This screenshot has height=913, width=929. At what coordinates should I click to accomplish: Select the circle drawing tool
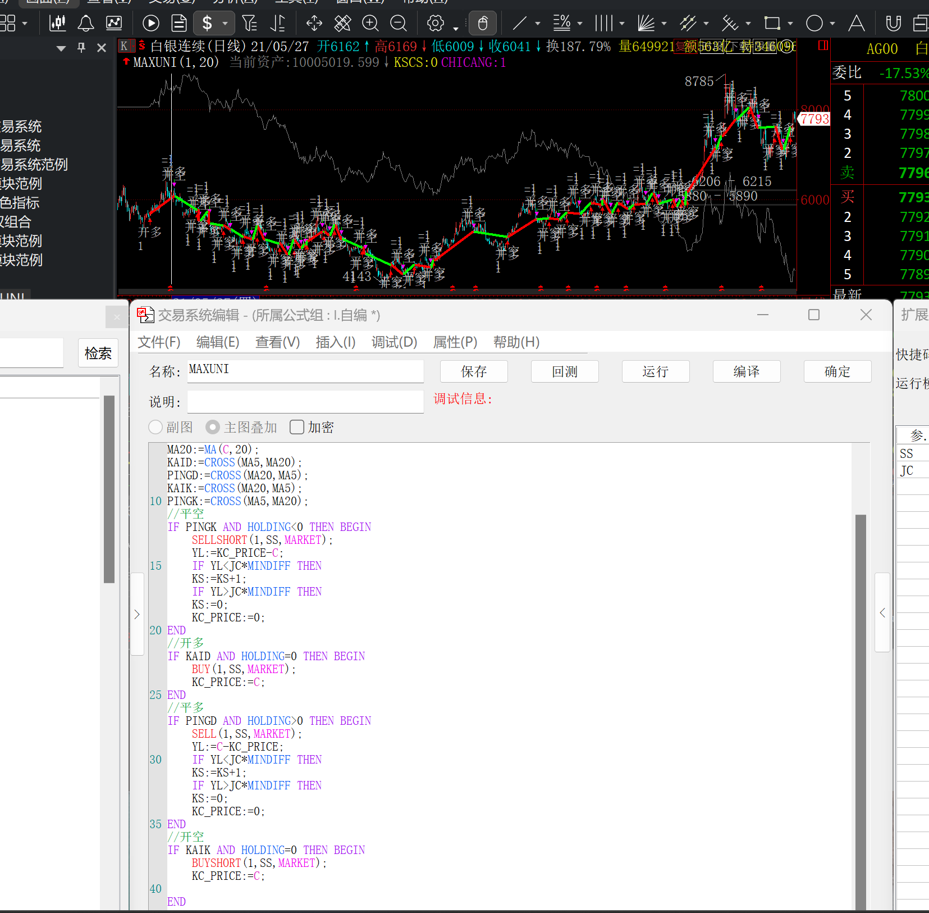814,23
